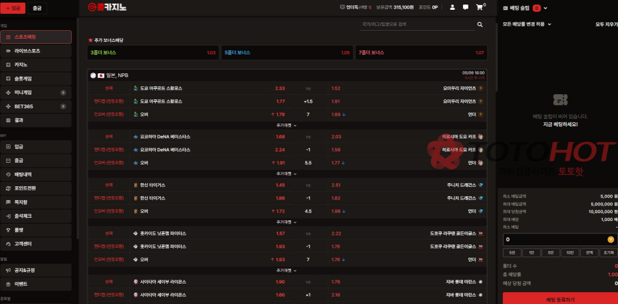Open 입금 under MY section
Screen dimensions: 618x304
36,146
